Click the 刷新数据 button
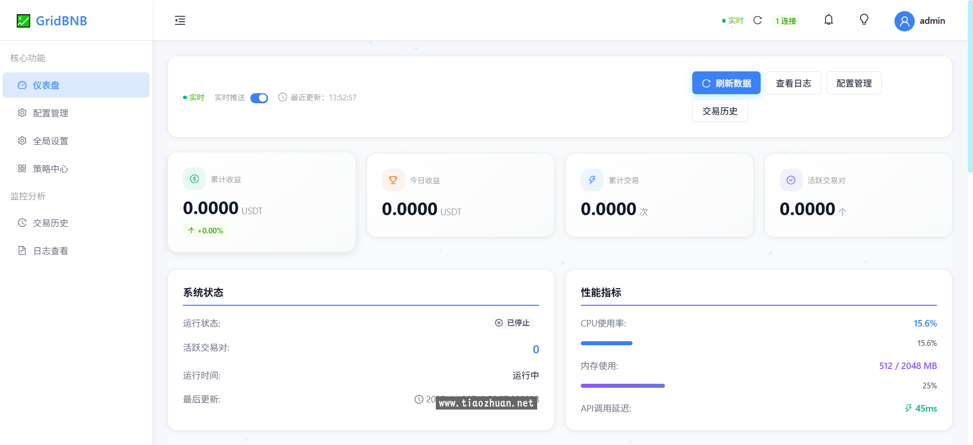The height and width of the screenshot is (445, 973). click(x=726, y=83)
